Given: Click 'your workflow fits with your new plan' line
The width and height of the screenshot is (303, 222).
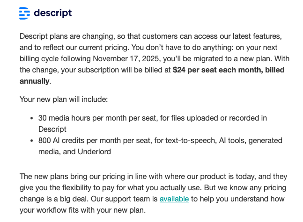Looking at the screenshot, I should (x=82, y=210).
